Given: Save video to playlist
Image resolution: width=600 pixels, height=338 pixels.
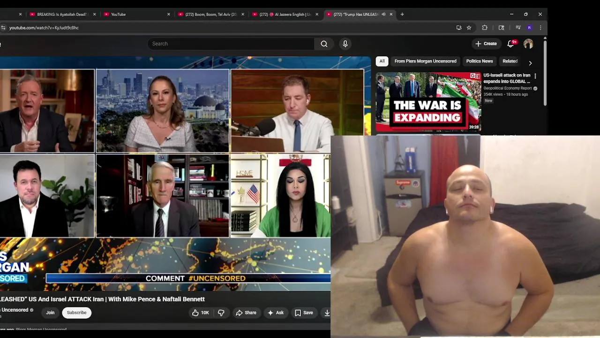Looking at the screenshot, I should pos(304,313).
